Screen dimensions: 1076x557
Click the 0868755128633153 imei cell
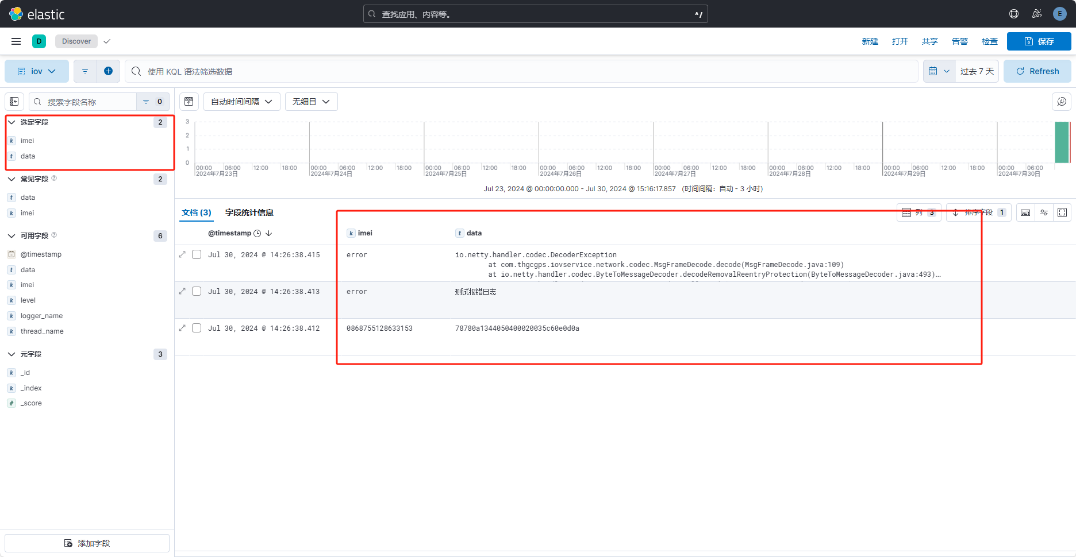tap(379, 328)
